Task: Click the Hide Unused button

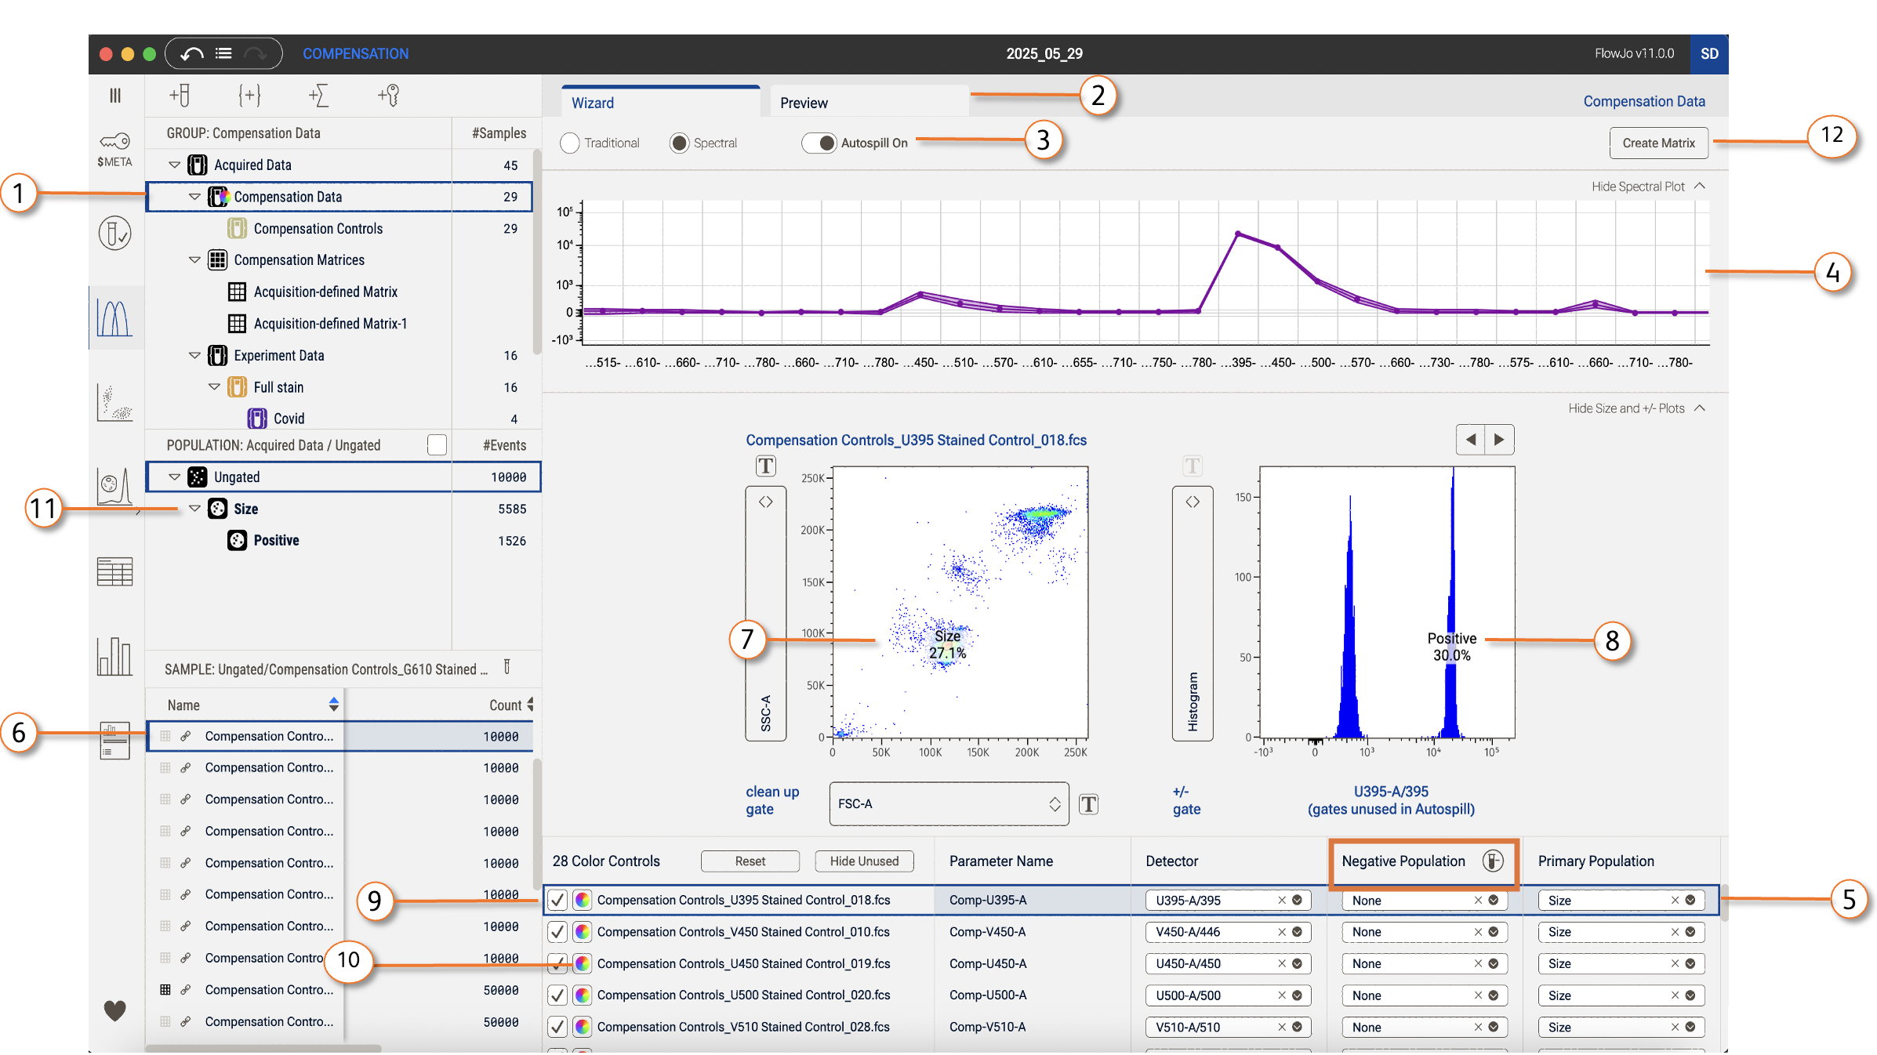Action: click(x=864, y=861)
